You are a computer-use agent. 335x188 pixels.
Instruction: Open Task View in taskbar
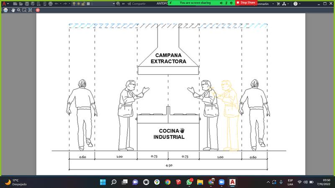tap(124, 182)
